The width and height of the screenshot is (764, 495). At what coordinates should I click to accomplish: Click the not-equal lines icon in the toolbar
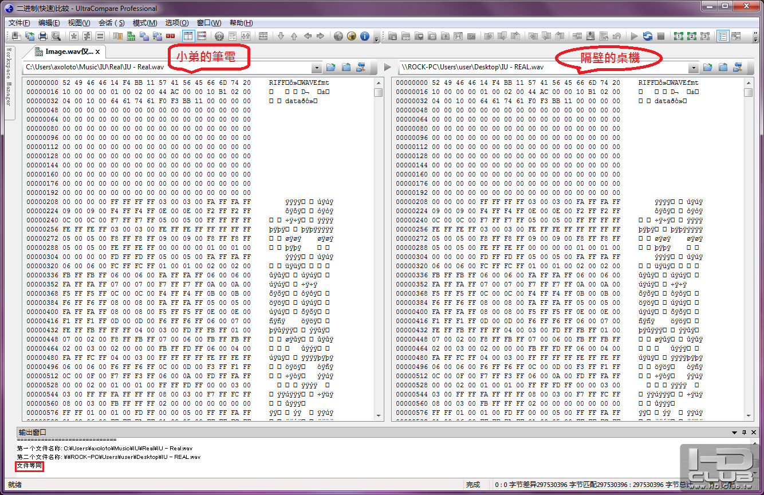(87, 36)
